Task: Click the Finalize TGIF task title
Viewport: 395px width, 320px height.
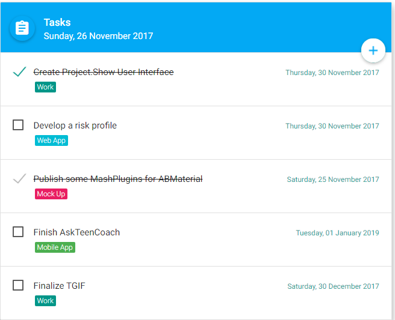Action: point(59,286)
